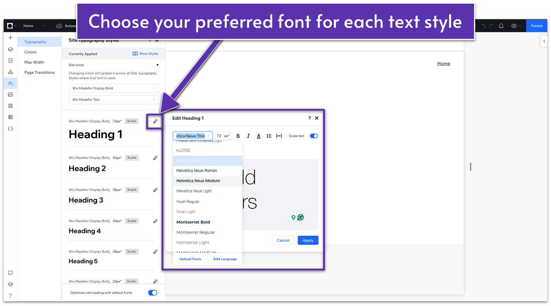Open the CMS table icon

[10, 117]
